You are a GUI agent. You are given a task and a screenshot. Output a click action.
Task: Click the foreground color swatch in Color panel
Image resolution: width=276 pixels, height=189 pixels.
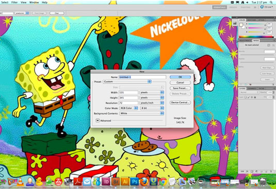[x=241, y=25]
